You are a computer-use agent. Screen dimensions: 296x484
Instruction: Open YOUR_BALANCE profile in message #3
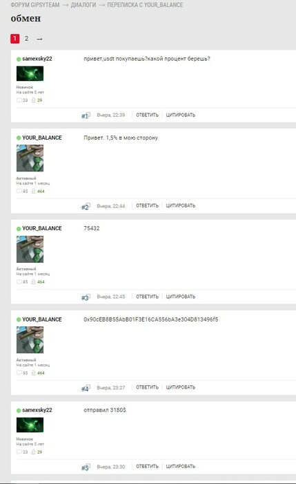tap(42, 228)
